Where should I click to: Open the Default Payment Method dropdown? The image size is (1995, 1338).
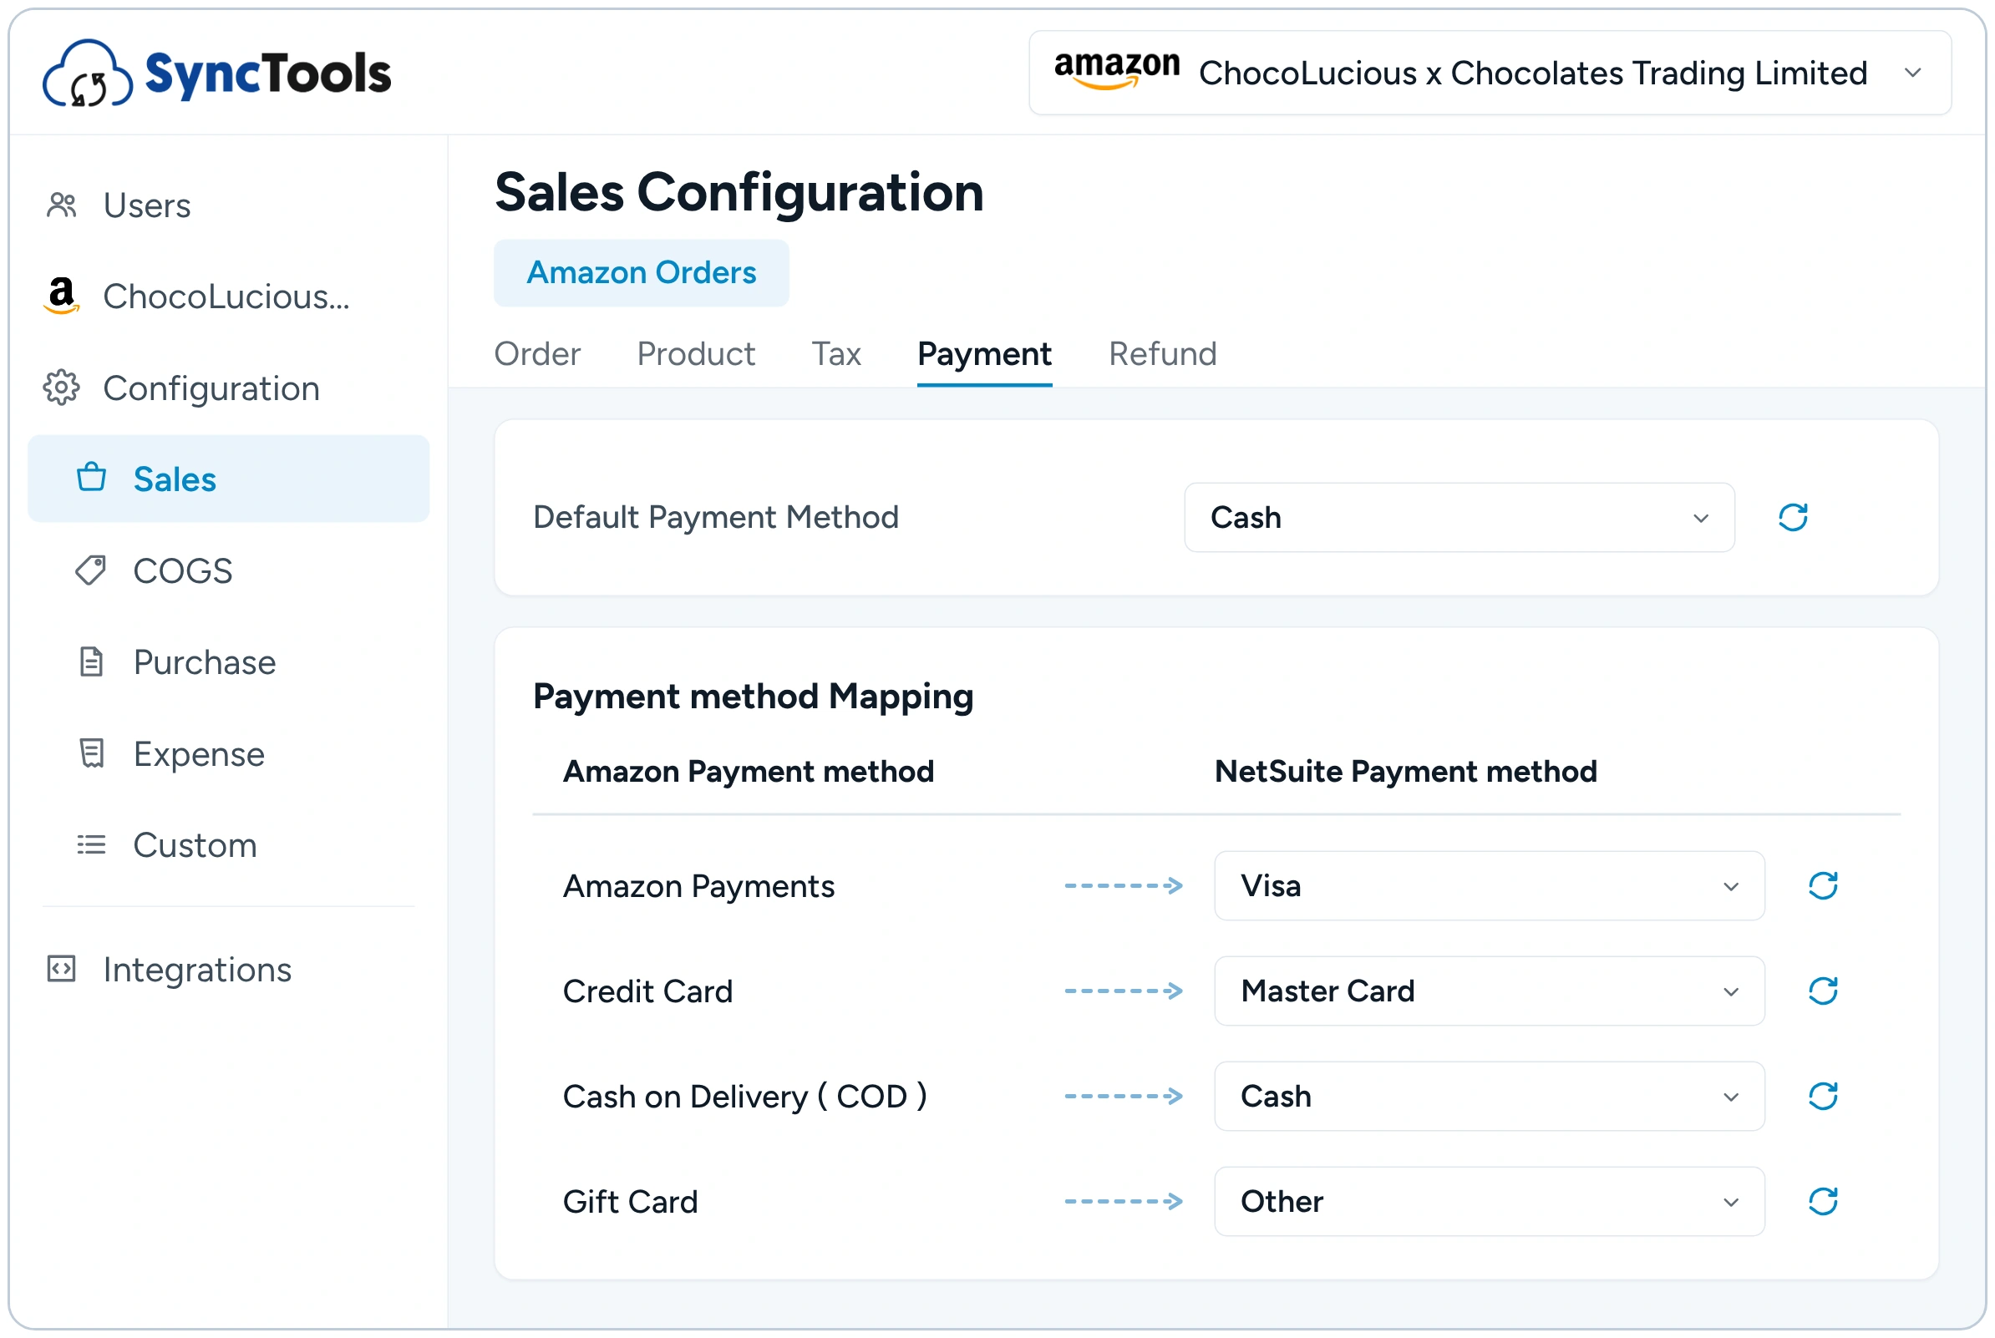coord(1459,517)
